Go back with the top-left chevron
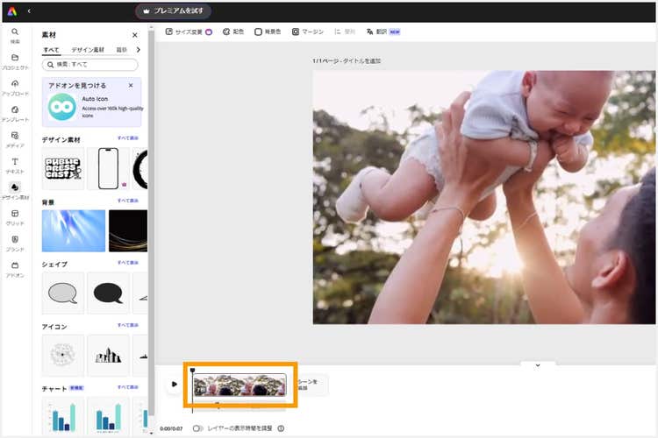The height and width of the screenshot is (438, 658). coord(29,11)
